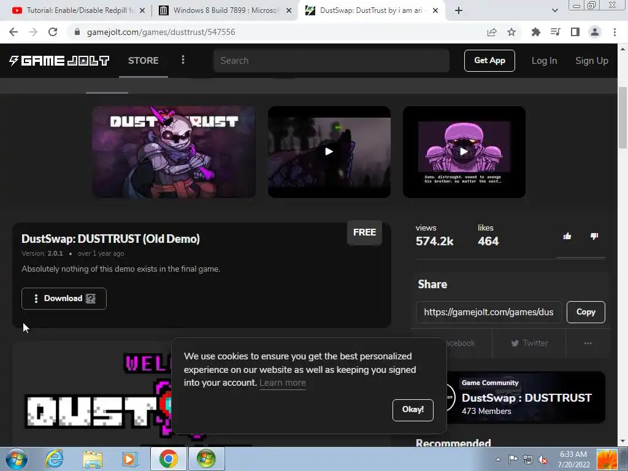Open Windows Explorer from taskbar

[x=93, y=459]
